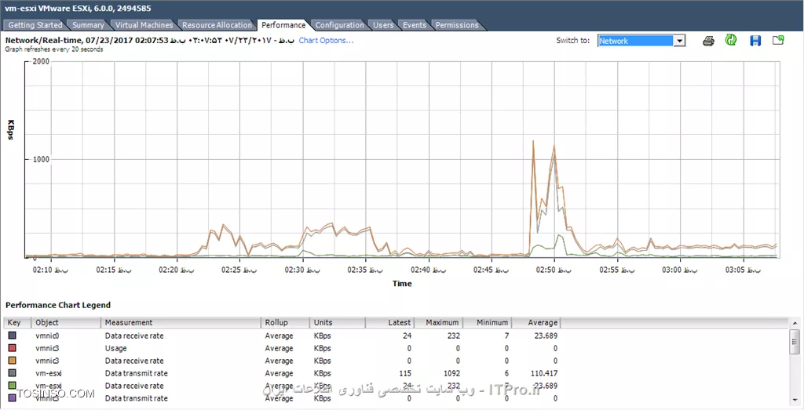Open the Permissions tab
This screenshot has width=804, height=410.
pyautogui.click(x=456, y=25)
